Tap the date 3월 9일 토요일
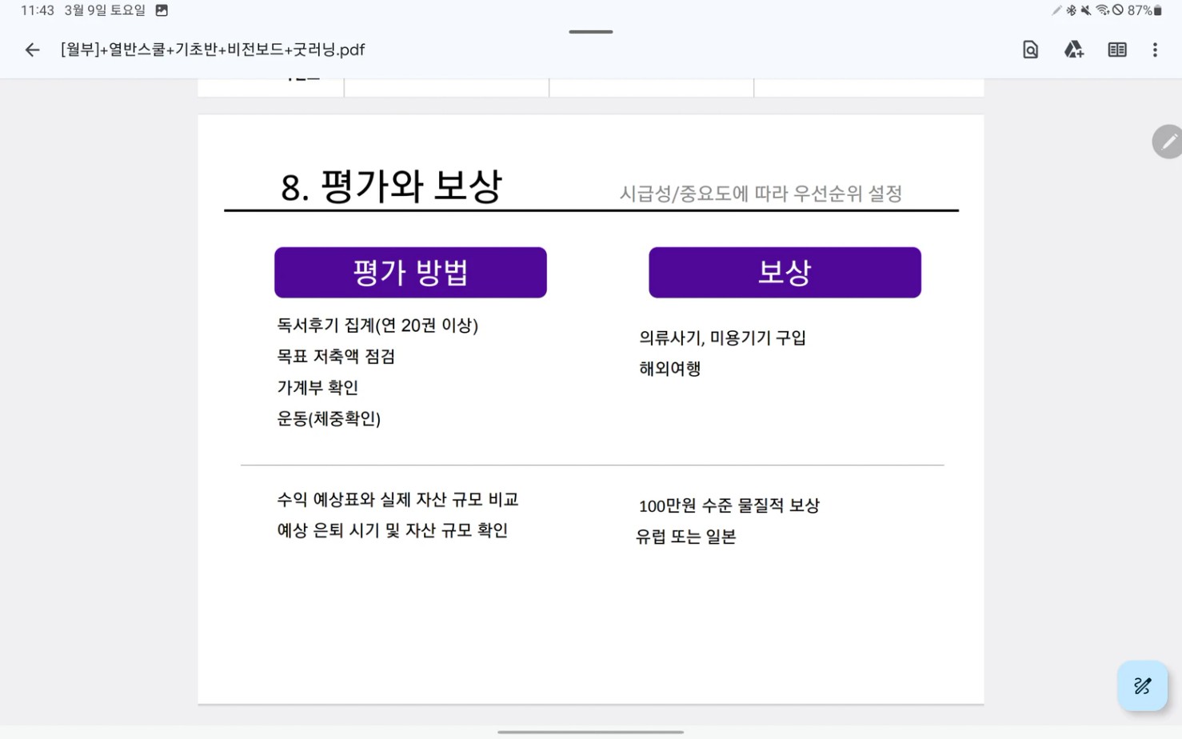Screen dimensions: 1182x739 (x=105, y=10)
